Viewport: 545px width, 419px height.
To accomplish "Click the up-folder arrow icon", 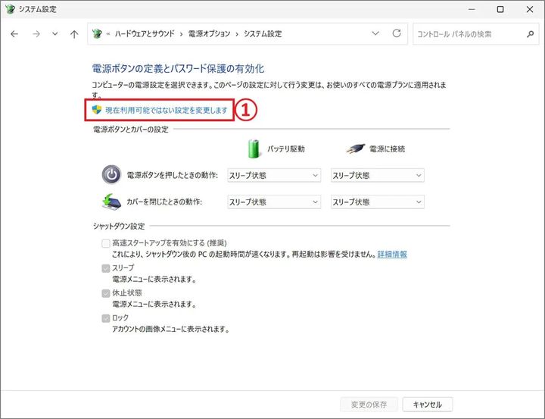I will click(73, 34).
